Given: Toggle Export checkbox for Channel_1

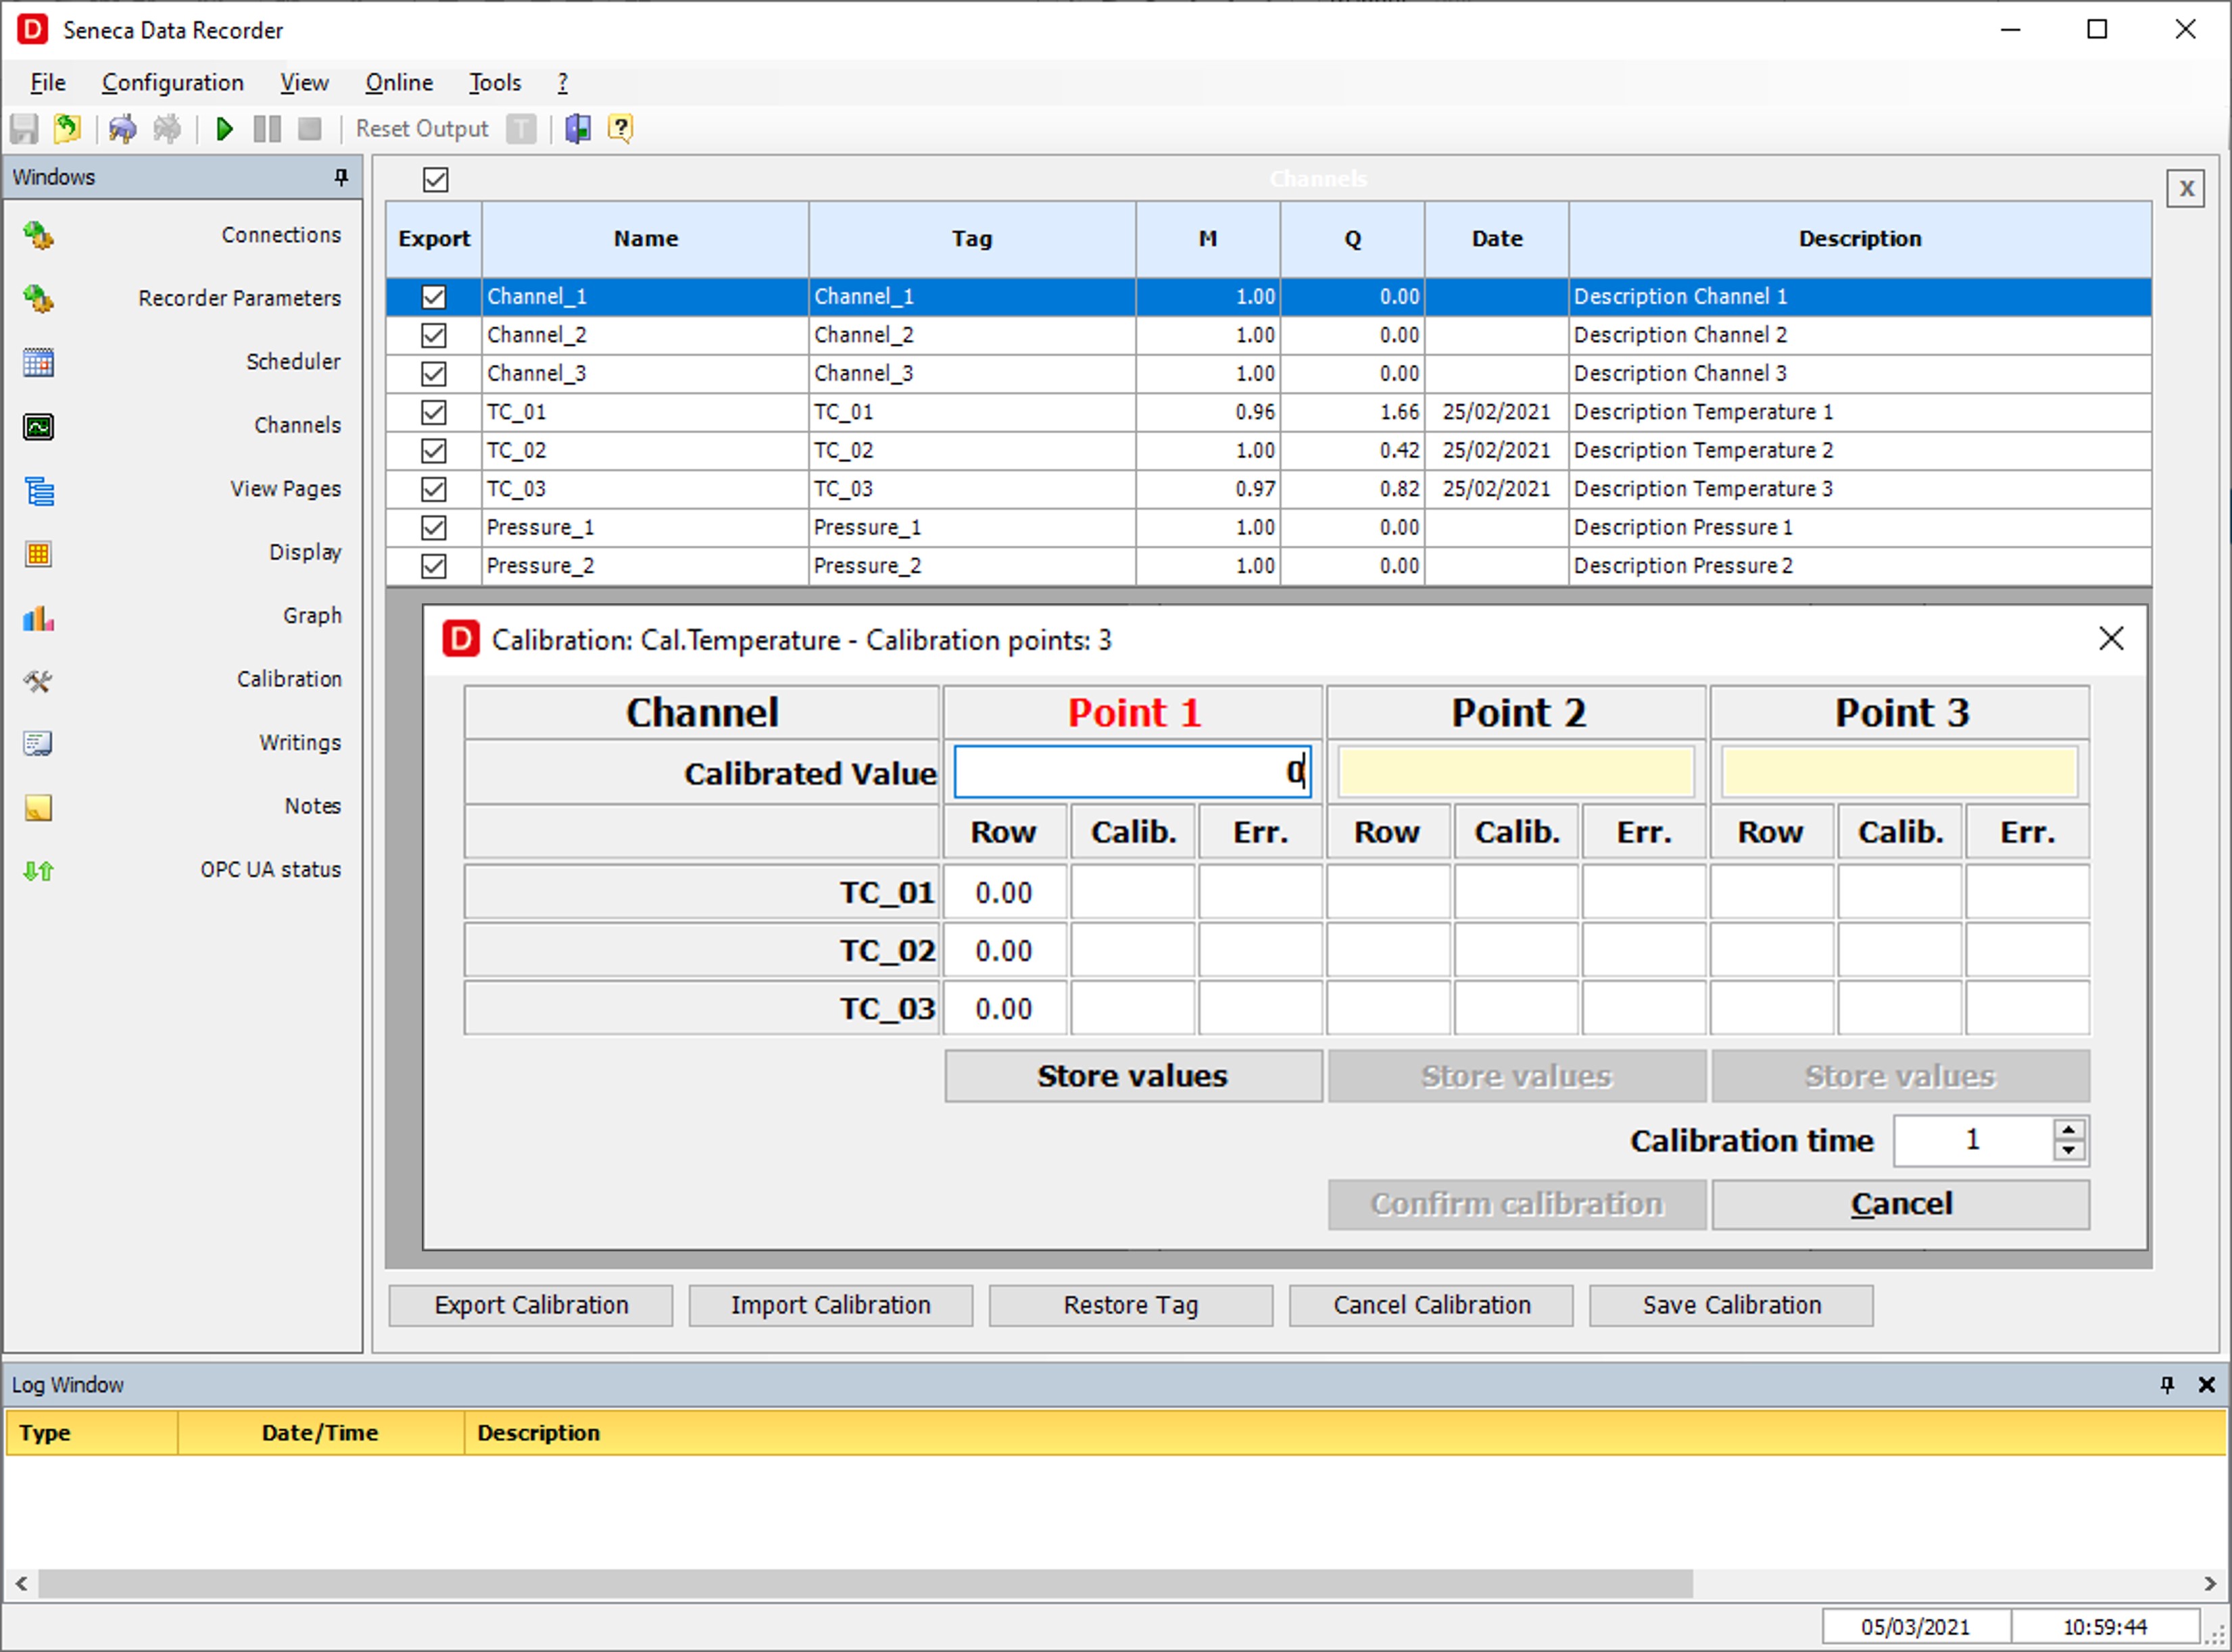Looking at the screenshot, I should (x=433, y=297).
